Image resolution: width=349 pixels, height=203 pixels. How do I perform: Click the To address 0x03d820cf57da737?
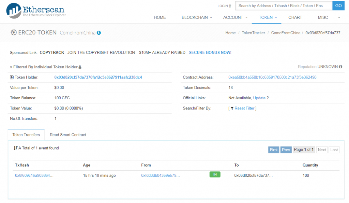253,175
